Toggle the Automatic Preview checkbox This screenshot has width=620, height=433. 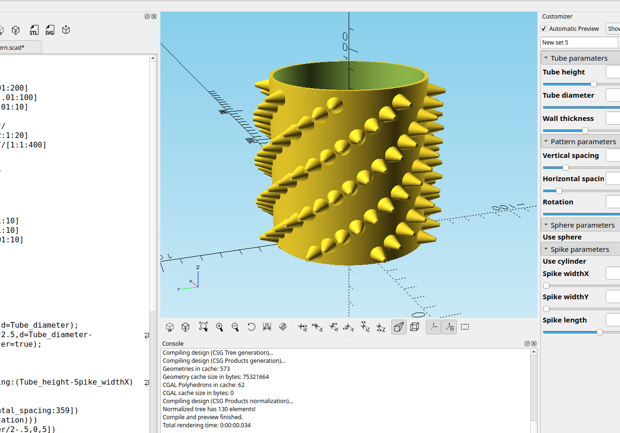[x=544, y=29]
